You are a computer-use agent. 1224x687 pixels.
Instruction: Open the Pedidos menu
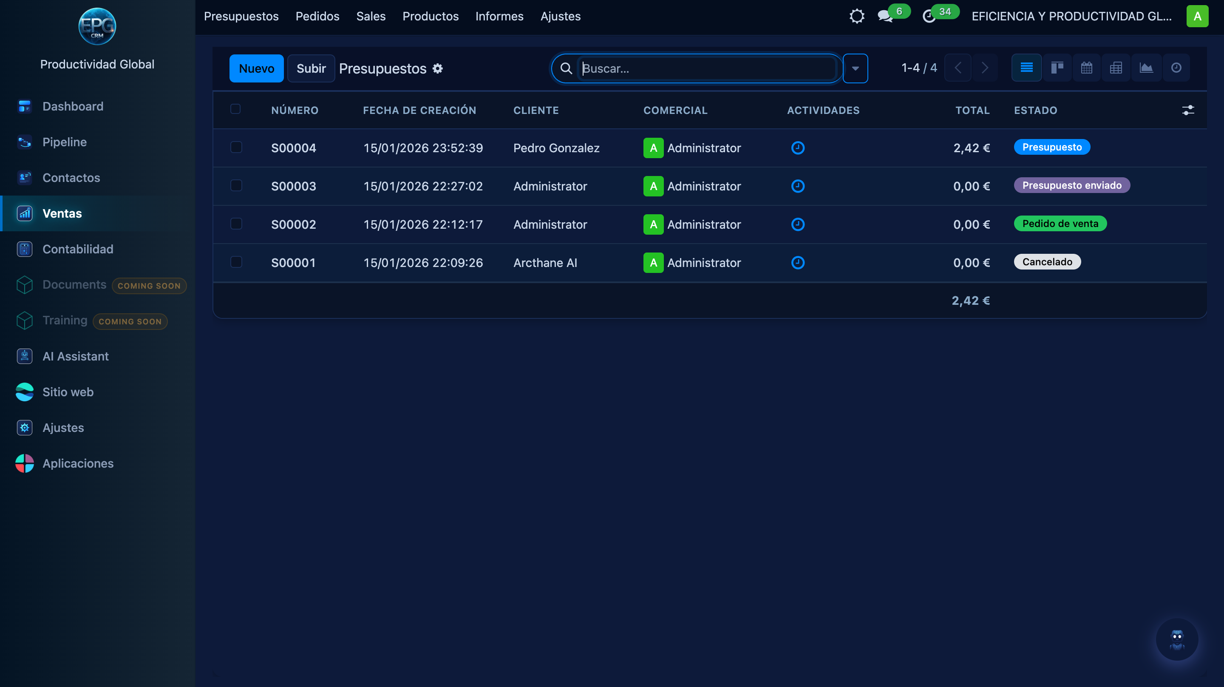(x=317, y=16)
